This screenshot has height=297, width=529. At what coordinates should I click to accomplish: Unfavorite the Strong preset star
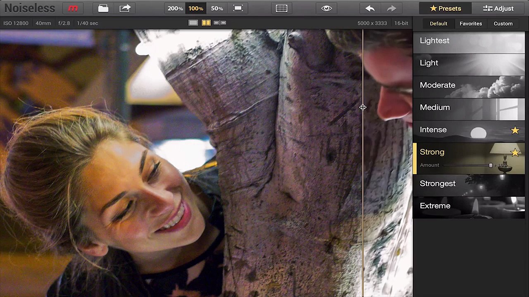(515, 153)
